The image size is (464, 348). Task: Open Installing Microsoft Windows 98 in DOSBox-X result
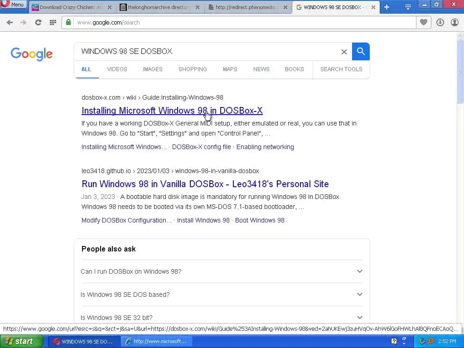click(x=172, y=111)
